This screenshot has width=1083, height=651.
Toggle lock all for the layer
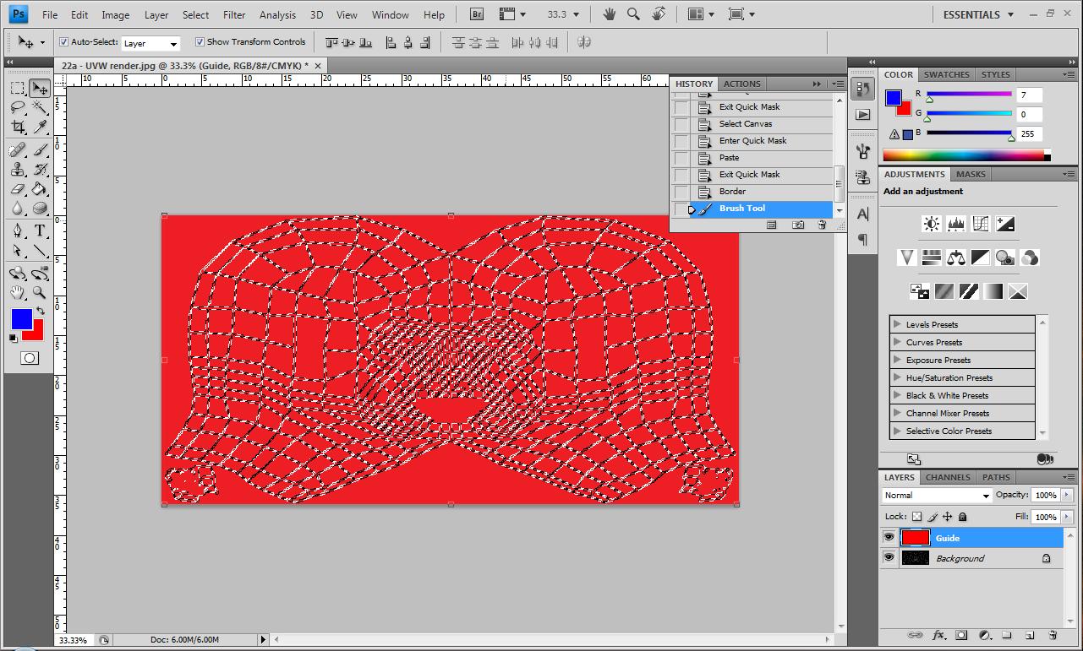963,517
